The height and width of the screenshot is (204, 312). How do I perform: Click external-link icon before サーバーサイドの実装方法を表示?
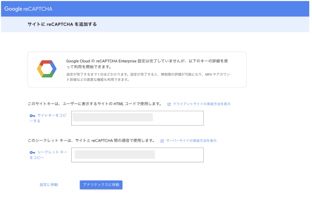[162, 141]
